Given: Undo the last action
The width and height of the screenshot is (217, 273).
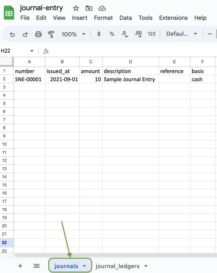Looking at the screenshot, I should 12,34.
